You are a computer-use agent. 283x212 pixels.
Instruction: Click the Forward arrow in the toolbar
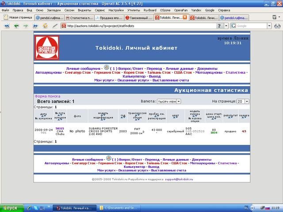coord(26,26)
